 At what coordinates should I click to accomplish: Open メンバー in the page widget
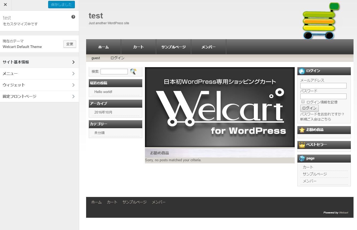tap(310, 181)
